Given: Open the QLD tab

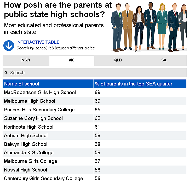Looking at the screenshot, I should [118, 60].
